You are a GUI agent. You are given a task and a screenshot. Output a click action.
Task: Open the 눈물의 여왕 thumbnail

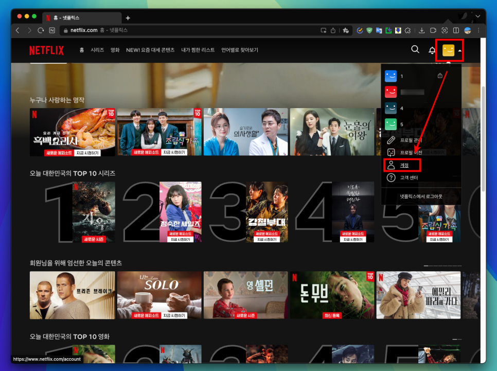coord(332,132)
